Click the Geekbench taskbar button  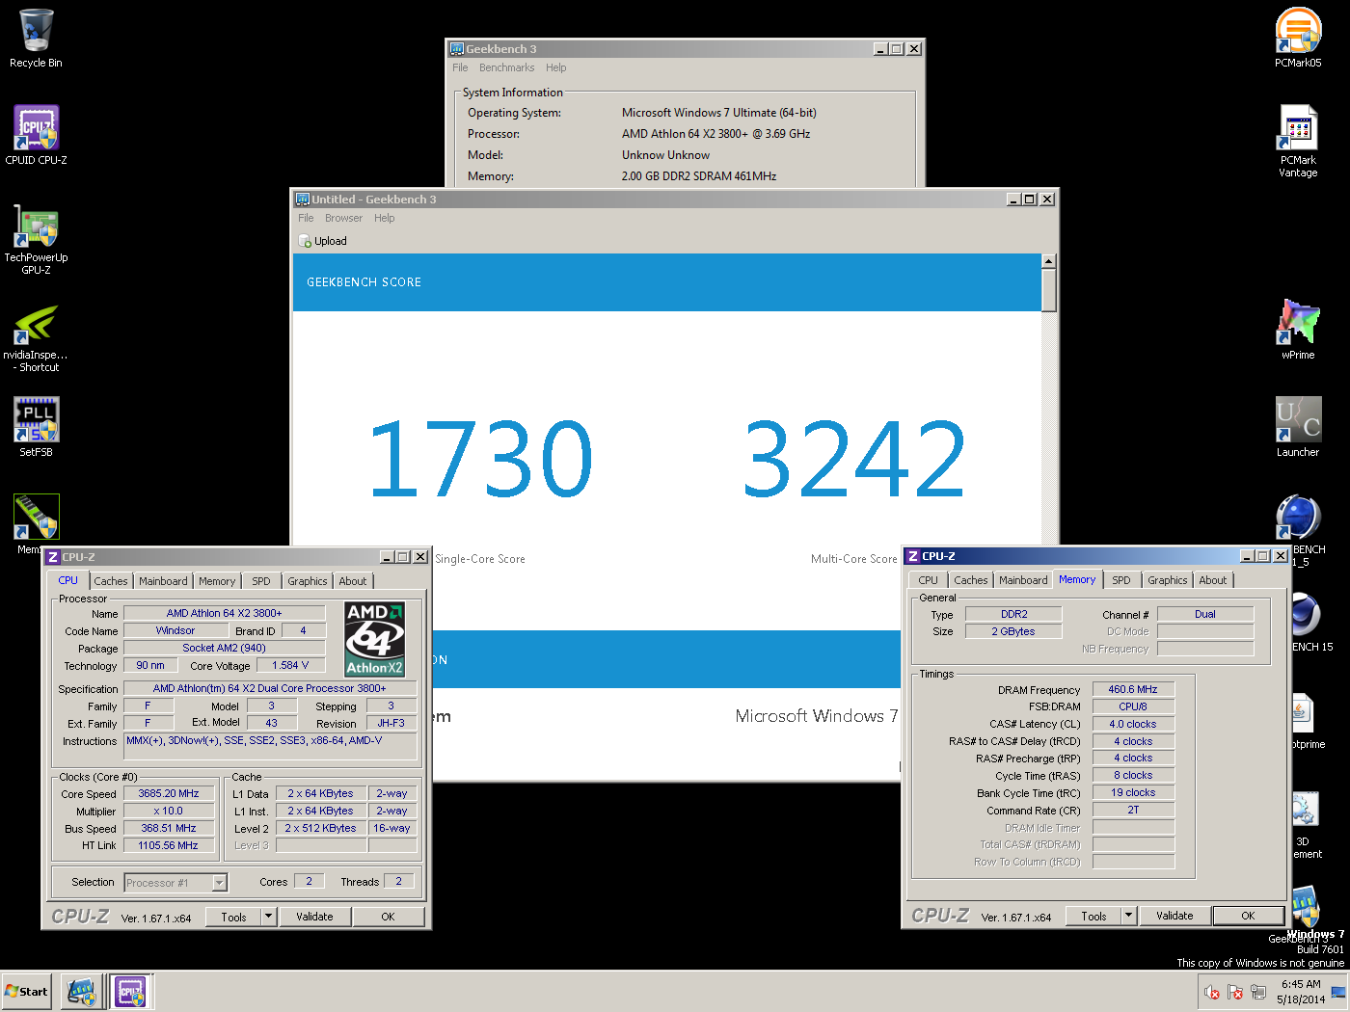(82, 992)
